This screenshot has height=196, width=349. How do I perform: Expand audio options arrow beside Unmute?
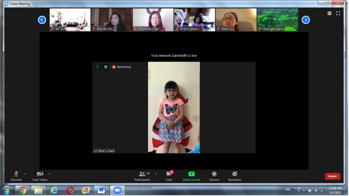pyautogui.click(x=24, y=174)
